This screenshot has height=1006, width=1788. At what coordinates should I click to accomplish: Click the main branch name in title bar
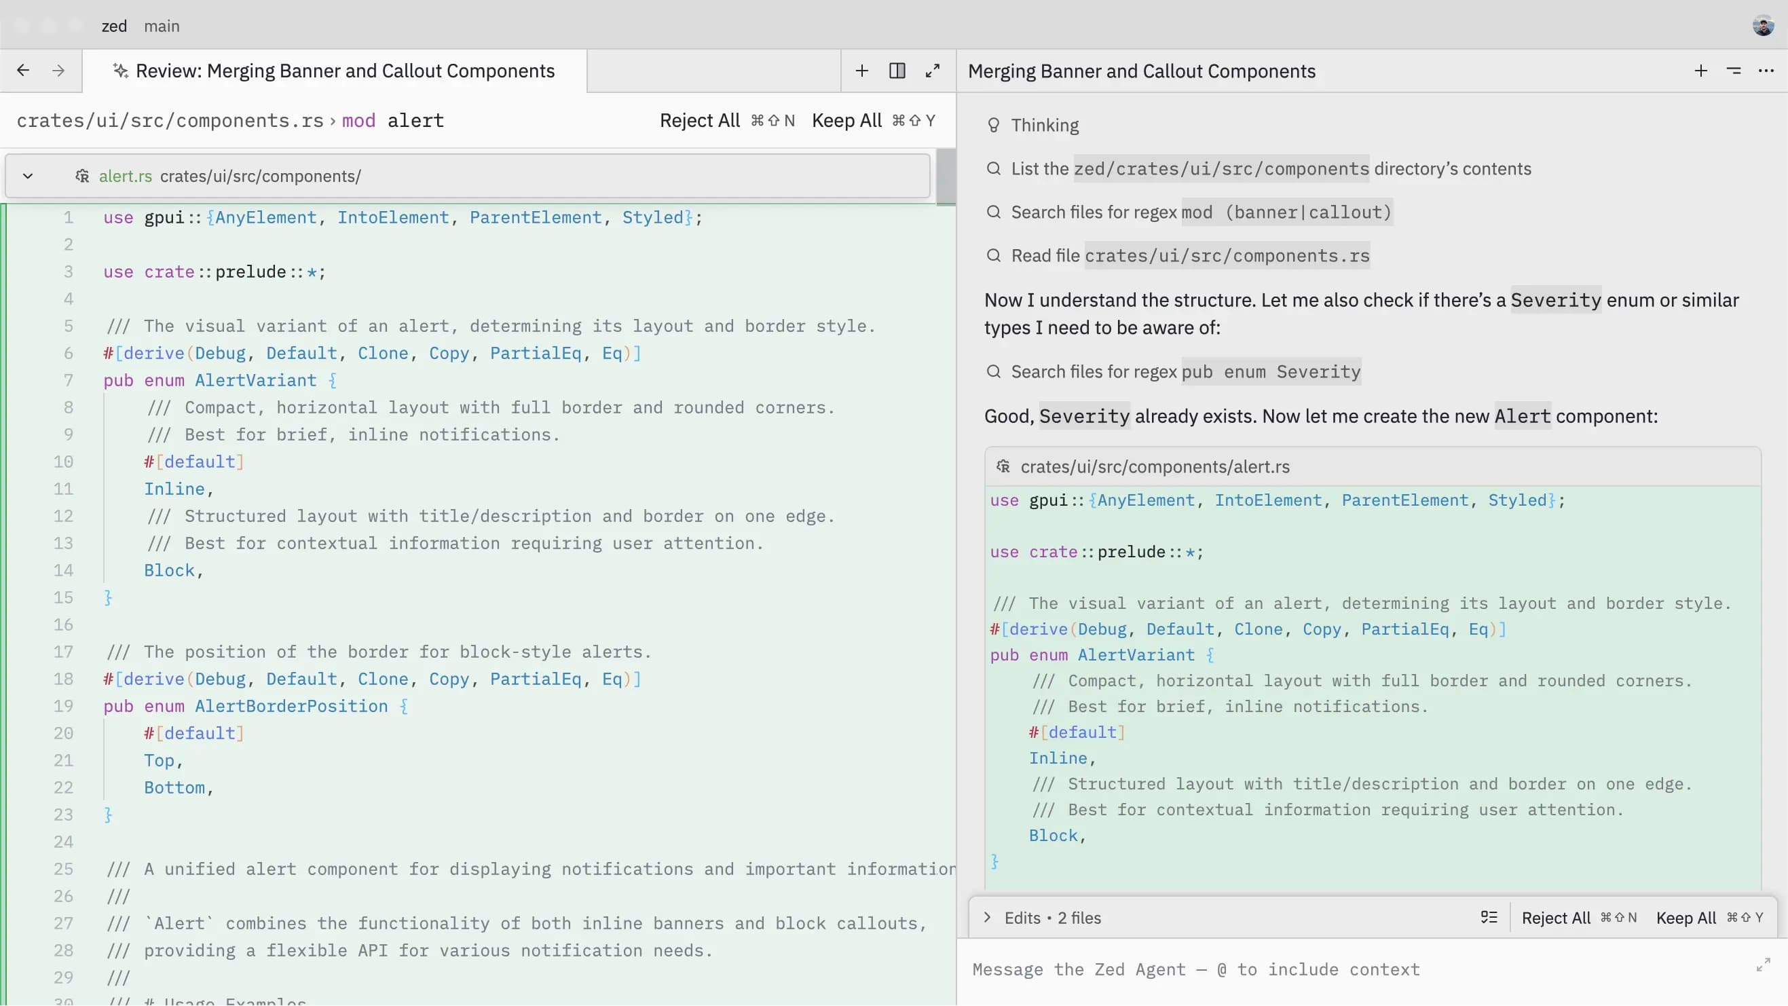click(x=161, y=26)
